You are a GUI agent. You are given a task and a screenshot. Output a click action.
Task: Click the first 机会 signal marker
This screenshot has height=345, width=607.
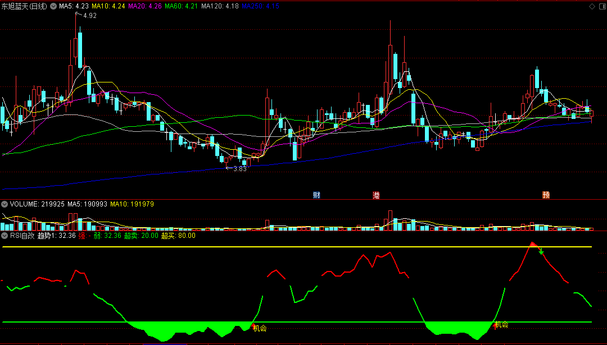tap(260, 328)
